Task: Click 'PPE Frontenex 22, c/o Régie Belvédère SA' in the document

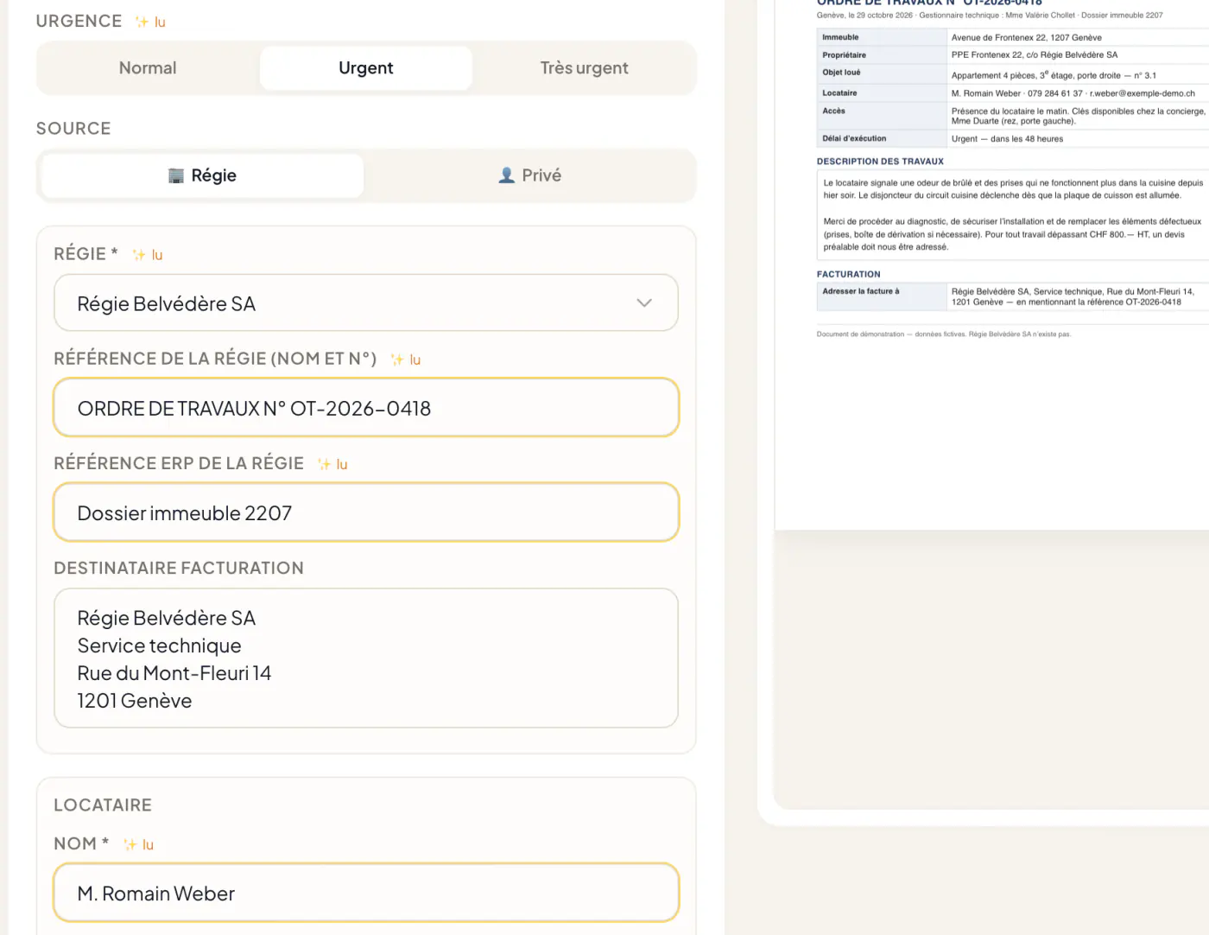Action: 1035,55
